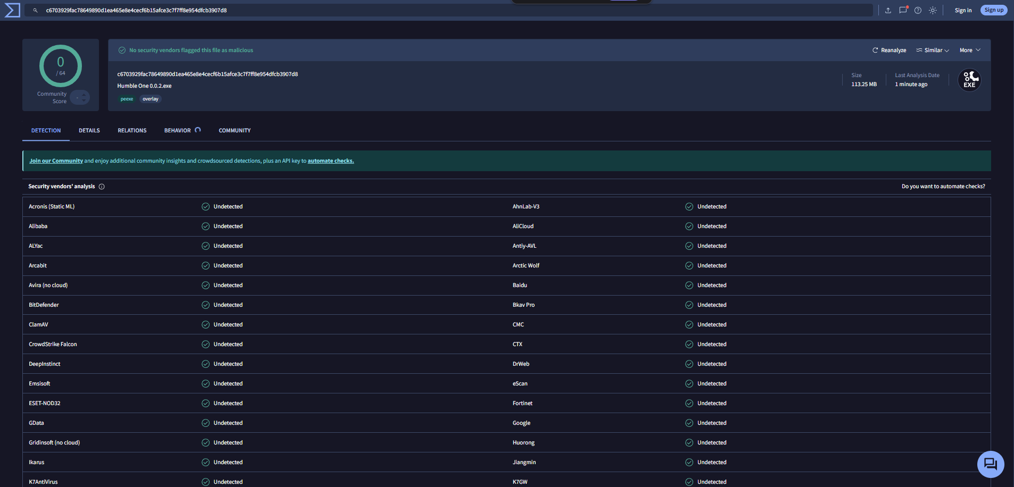
Task: Click the Antiy-AVL vendor name
Action: pyautogui.click(x=525, y=246)
